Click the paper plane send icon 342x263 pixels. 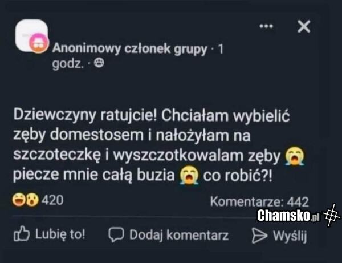(259, 236)
